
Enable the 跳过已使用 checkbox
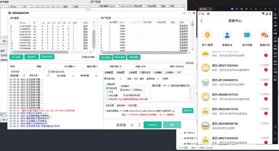point(83,57)
